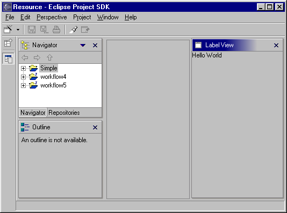
Task: Click the Save toolbar icon
Action: click(x=32, y=30)
